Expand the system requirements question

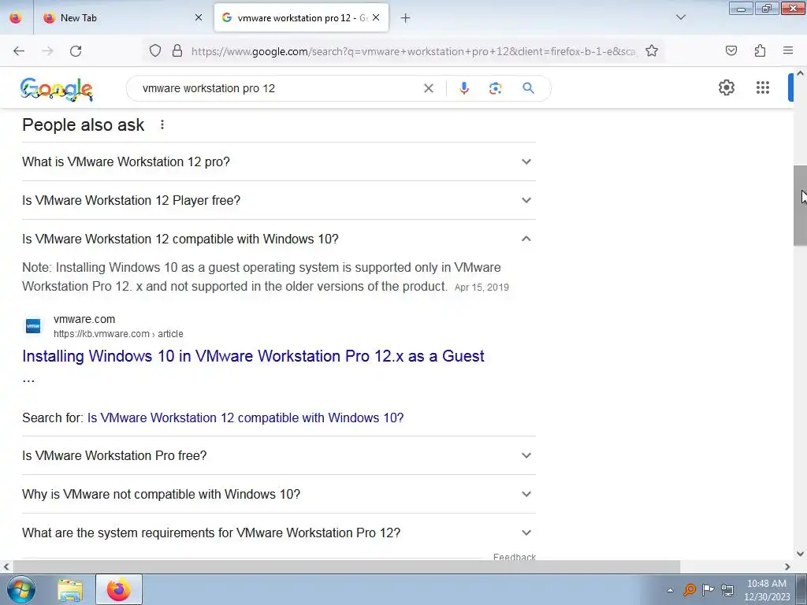click(x=279, y=533)
